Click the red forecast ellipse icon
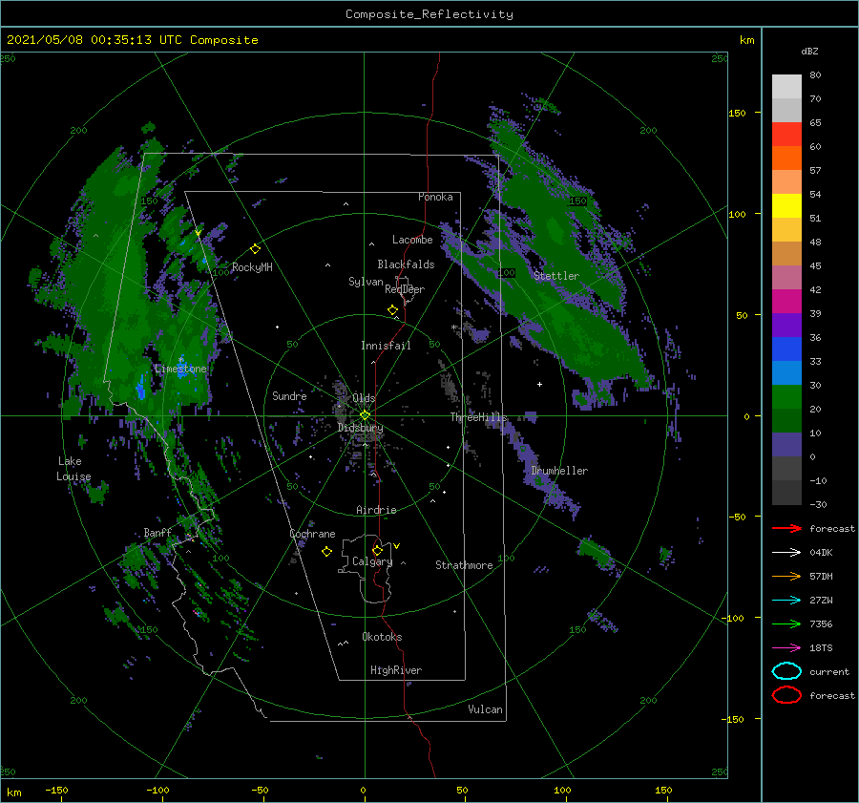 click(786, 695)
